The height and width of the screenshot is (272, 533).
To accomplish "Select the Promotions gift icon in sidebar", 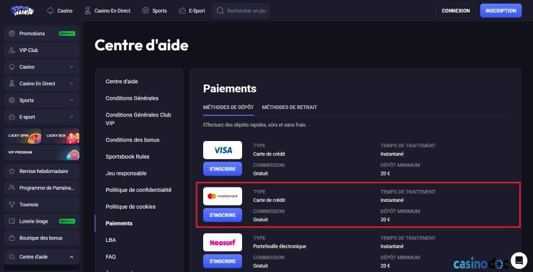I will point(12,34).
